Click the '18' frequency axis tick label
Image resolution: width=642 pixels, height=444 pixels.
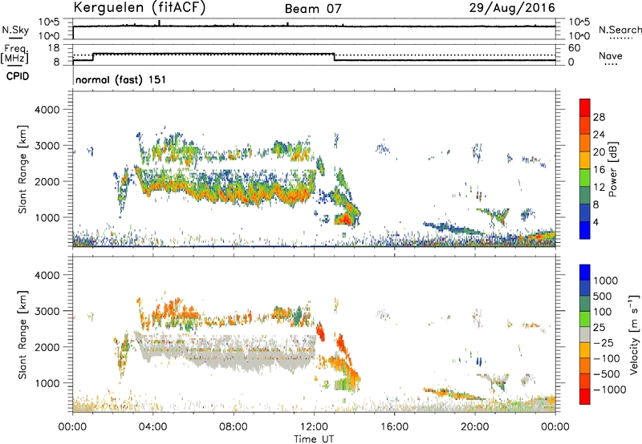(x=54, y=48)
